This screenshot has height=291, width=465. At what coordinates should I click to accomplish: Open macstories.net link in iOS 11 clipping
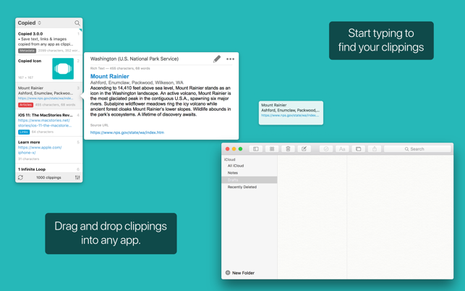click(x=45, y=123)
